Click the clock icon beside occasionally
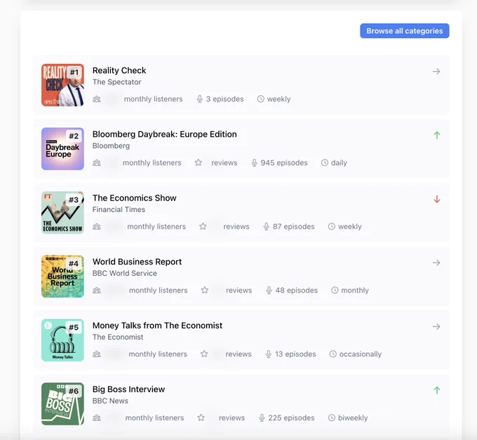477x440 pixels. coord(333,354)
